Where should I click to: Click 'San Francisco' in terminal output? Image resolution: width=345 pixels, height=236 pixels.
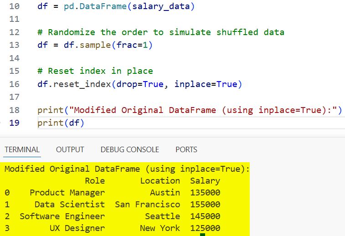[148, 205]
